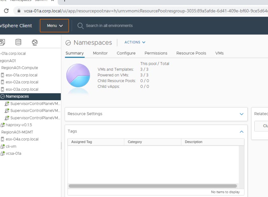Expand the Resource Settings panel
Viewport: 268px width, 197px height.
(x=241, y=114)
